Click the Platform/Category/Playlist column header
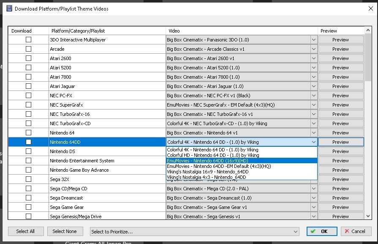 click(x=107, y=31)
